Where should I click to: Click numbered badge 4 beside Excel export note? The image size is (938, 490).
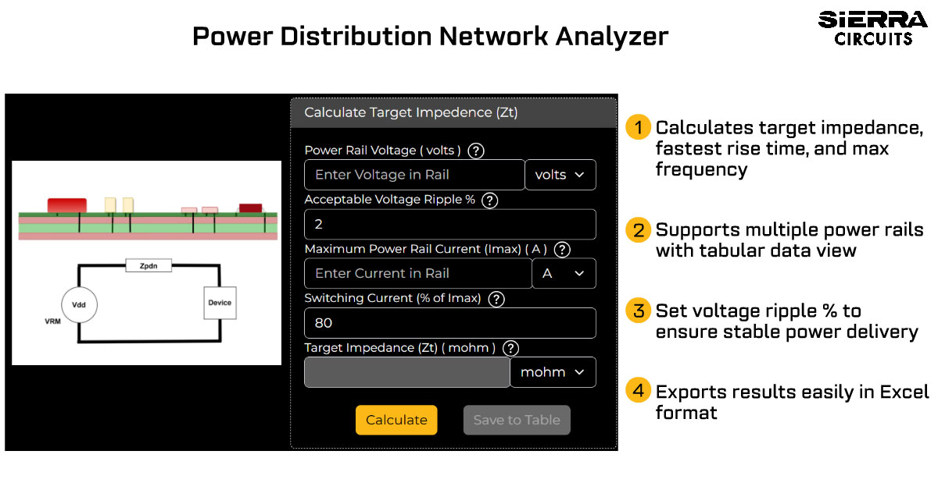(x=638, y=392)
